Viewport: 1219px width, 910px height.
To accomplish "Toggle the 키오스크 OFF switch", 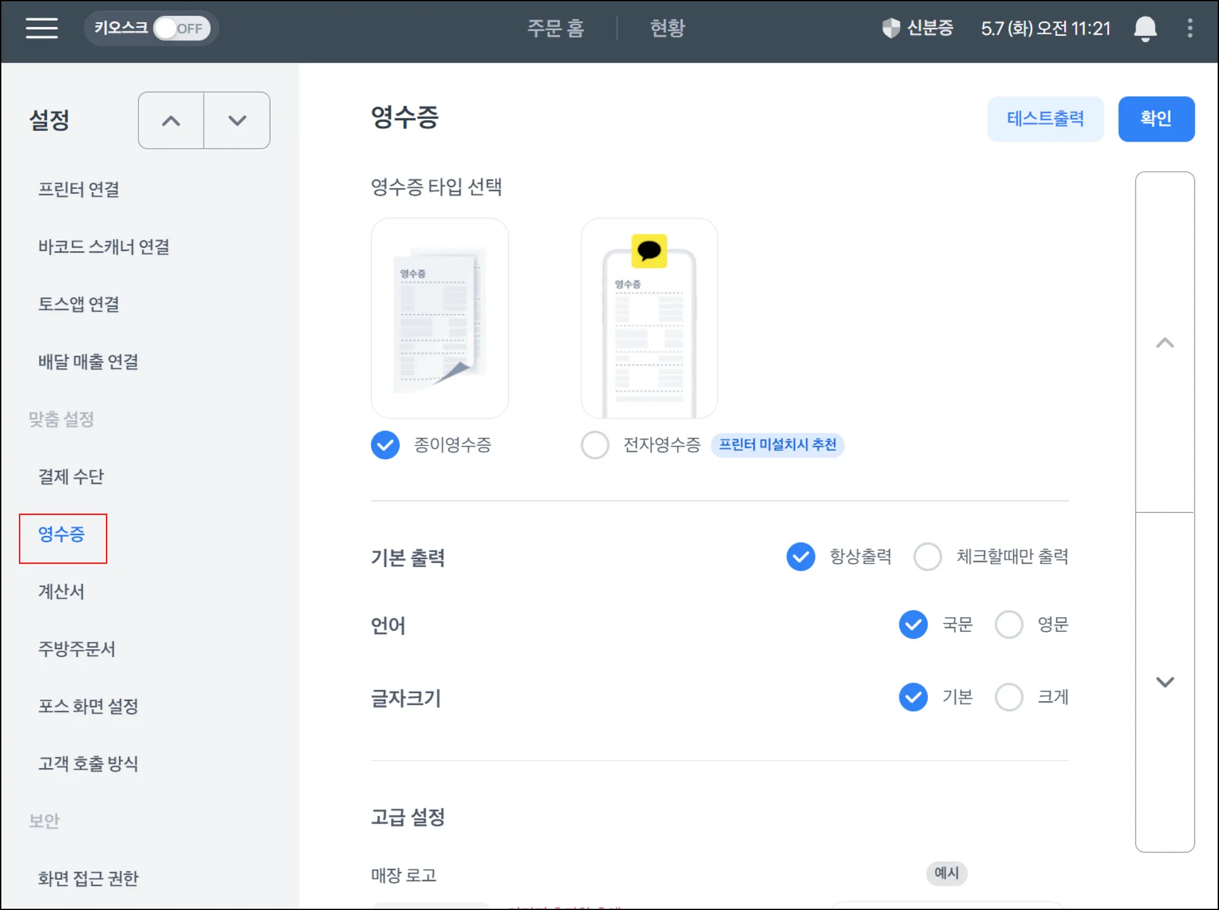I will 182,28.
